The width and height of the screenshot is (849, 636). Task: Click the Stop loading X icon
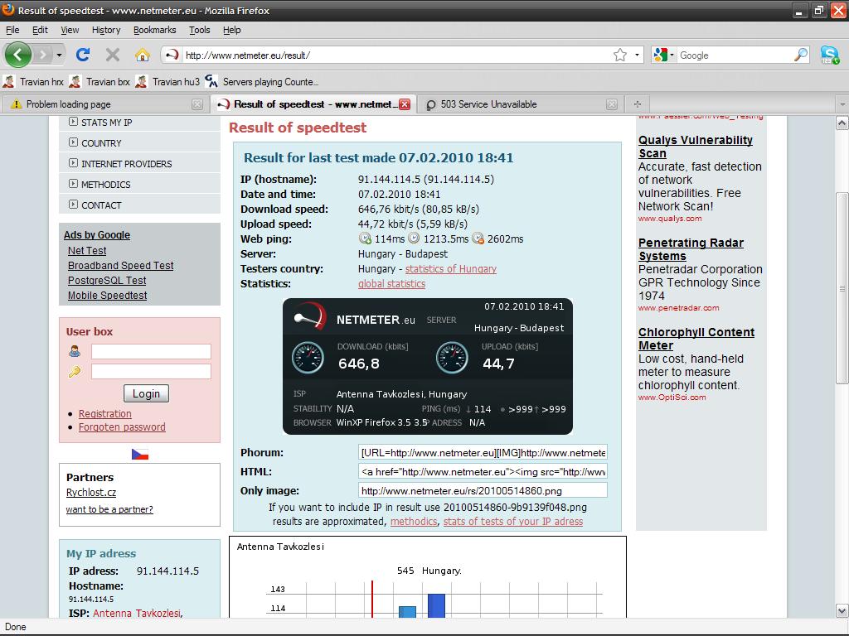tap(113, 55)
